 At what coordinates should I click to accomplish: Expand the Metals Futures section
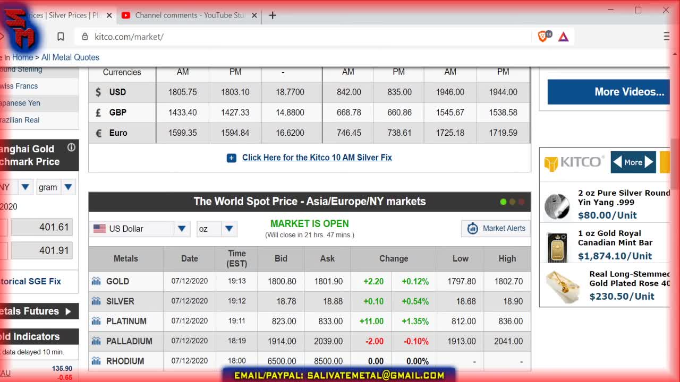tap(68, 311)
